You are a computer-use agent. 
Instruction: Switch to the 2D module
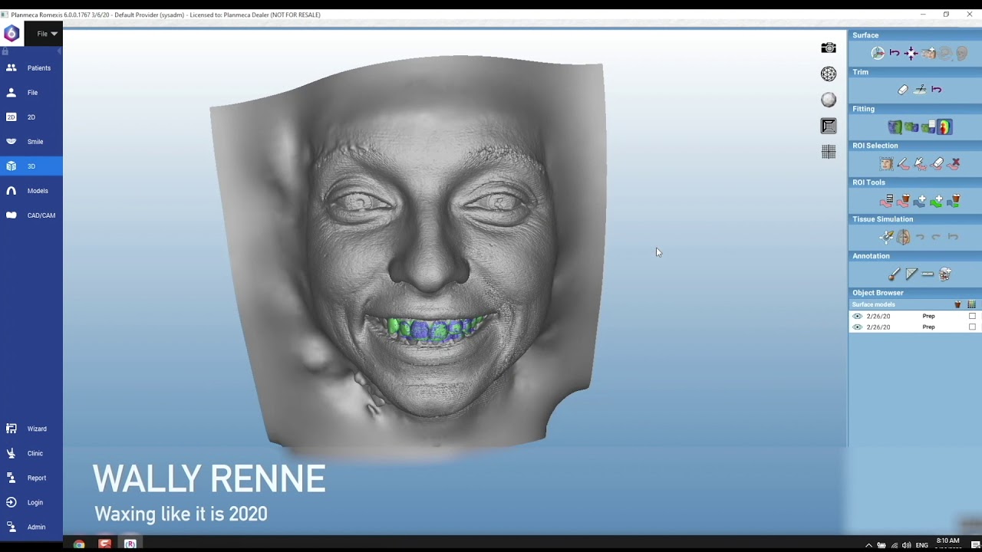click(31, 117)
